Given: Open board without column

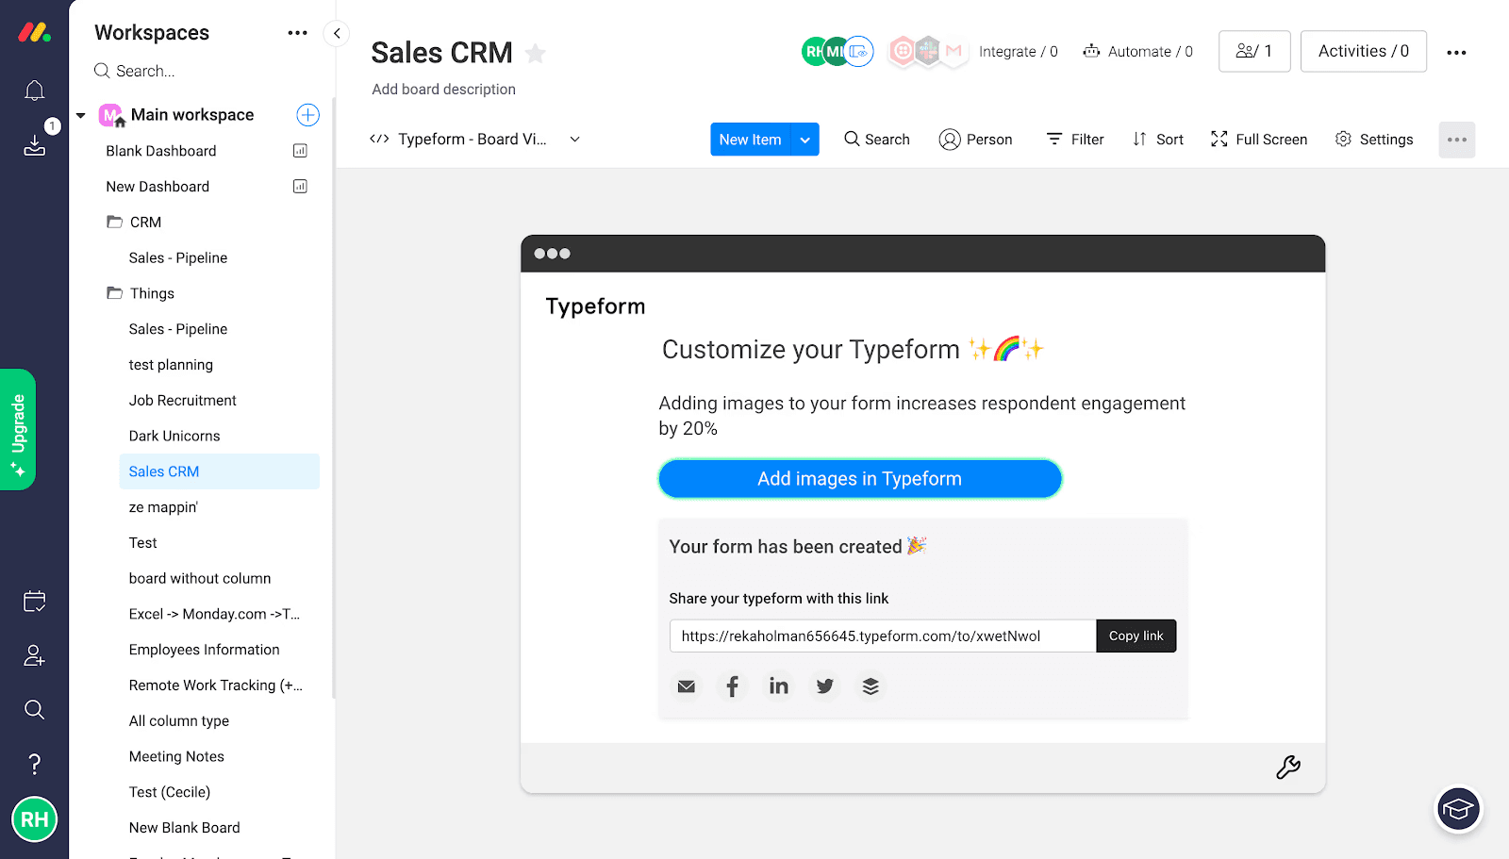Looking at the screenshot, I should tap(200, 578).
